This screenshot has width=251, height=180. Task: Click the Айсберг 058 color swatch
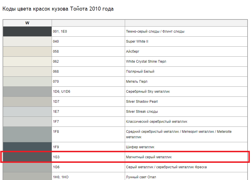[x=27, y=52]
